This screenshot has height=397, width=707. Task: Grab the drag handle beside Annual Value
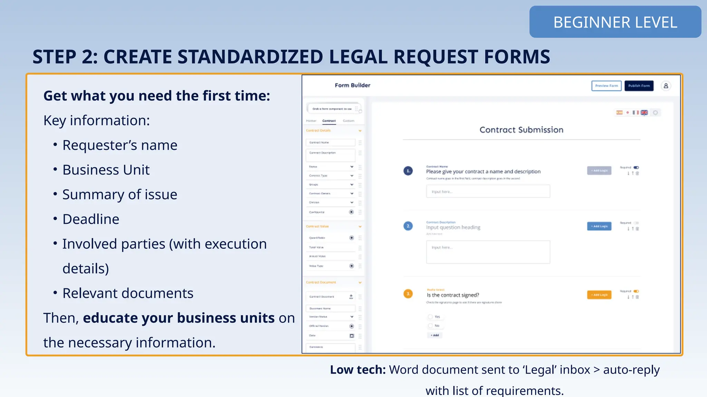(x=360, y=257)
